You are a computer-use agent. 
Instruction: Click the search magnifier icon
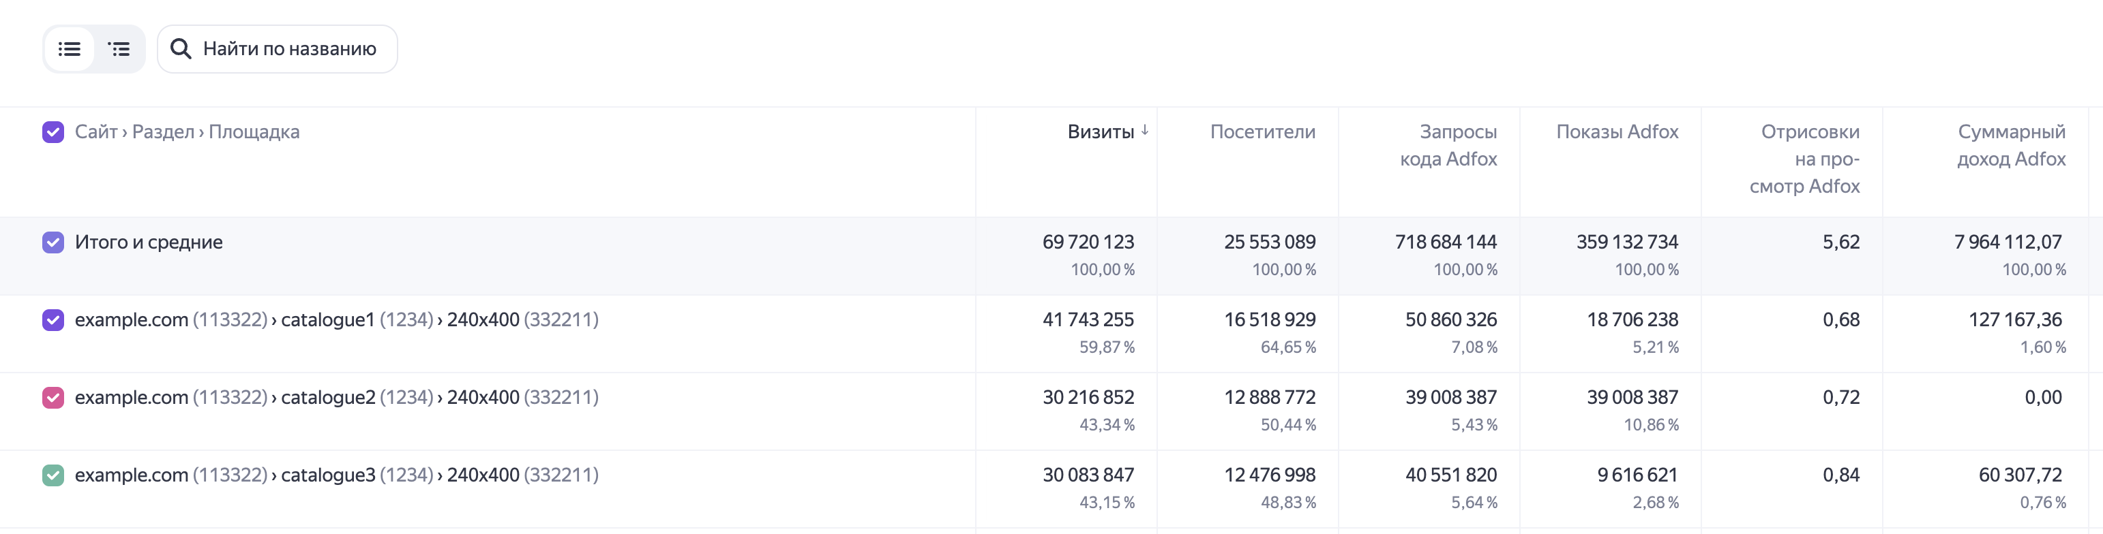pyautogui.click(x=181, y=49)
